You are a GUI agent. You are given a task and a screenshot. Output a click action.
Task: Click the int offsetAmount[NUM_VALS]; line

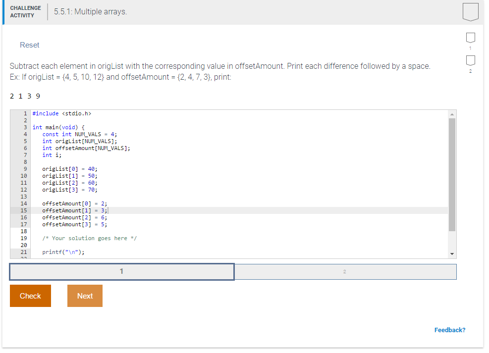tap(86, 149)
